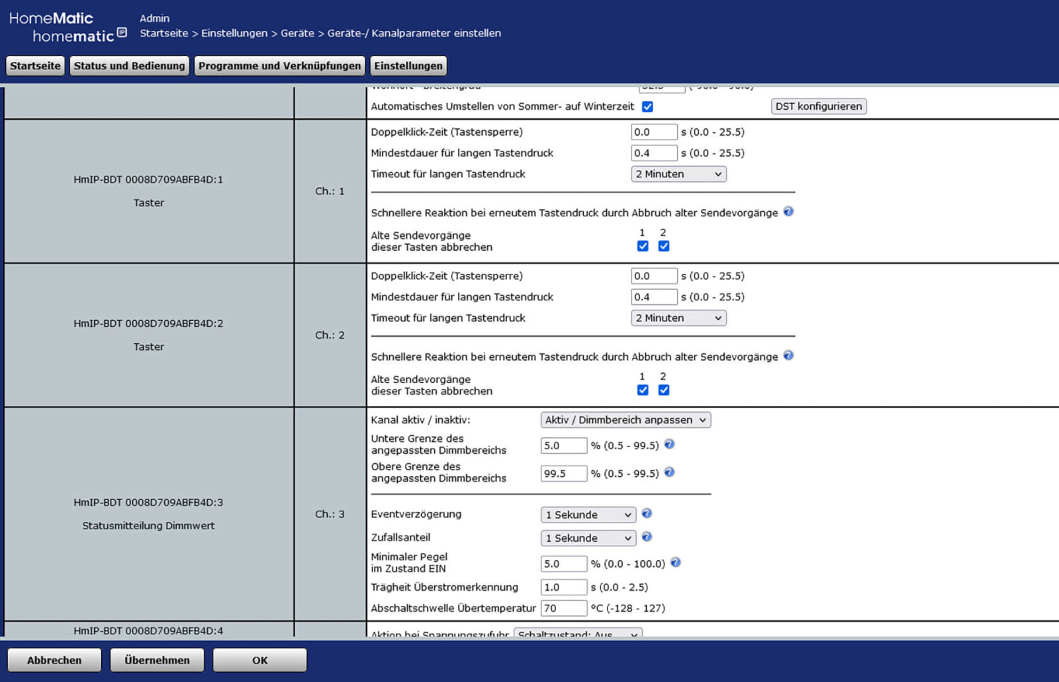The image size is (1059, 682).
Task: Open Timeout für langen Tastendruck dropdown for Ch. 1
Action: click(x=678, y=173)
